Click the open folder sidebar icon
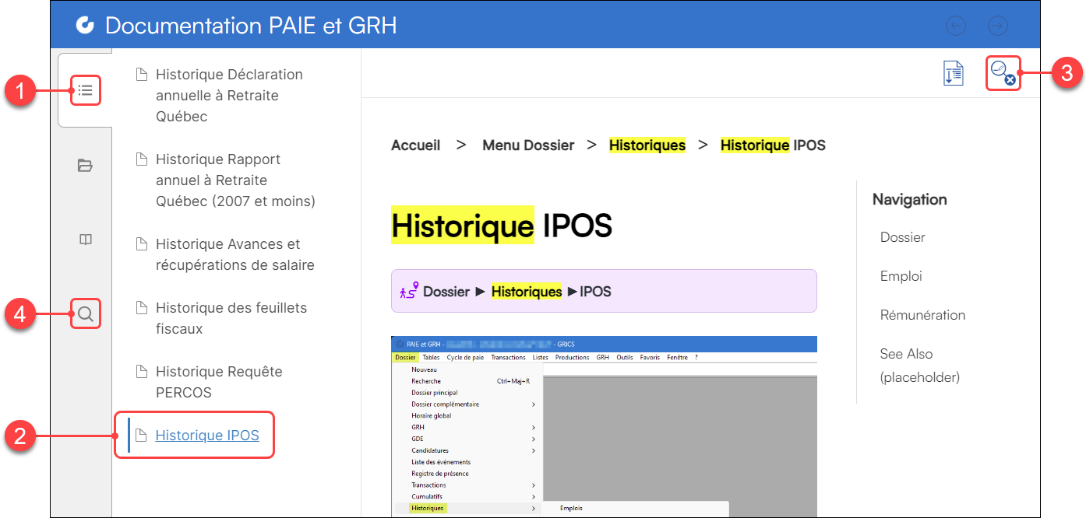 [86, 165]
